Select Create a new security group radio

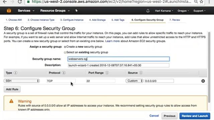pyautogui.click(x=65, y=47)
